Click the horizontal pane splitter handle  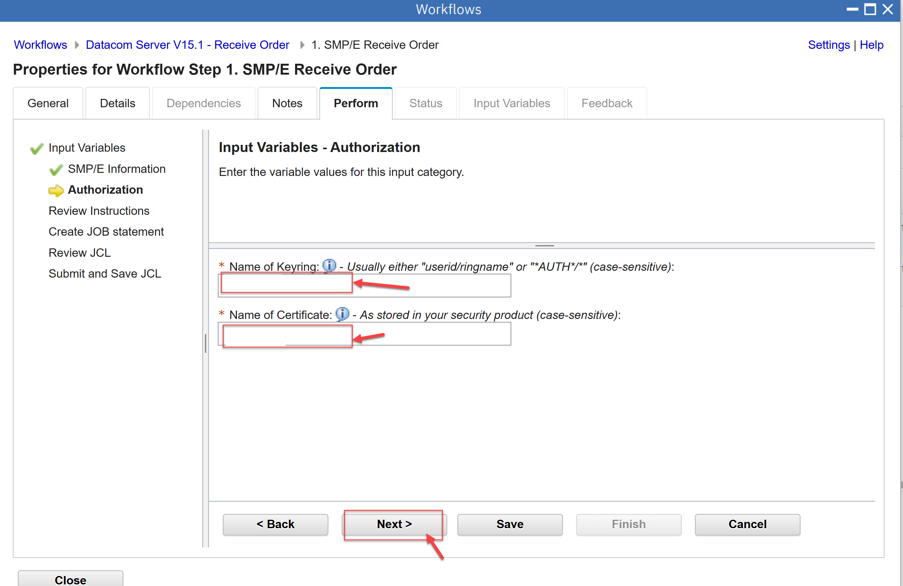pyautogui.click(x=544, y=246)
